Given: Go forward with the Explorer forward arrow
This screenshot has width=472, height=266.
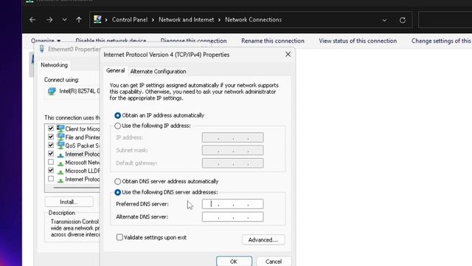Looking at the screenshot, I should click(x=49, y=20).
